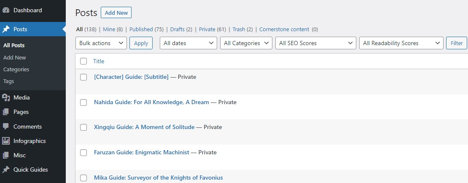Sort posts by the Title column header
Image resolution: width=468 pixels, height=183 pixels.
point(99,61)
